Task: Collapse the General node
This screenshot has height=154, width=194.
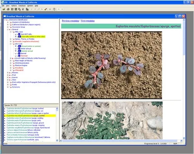Action: pyautogui.click(x=8, y=29)
